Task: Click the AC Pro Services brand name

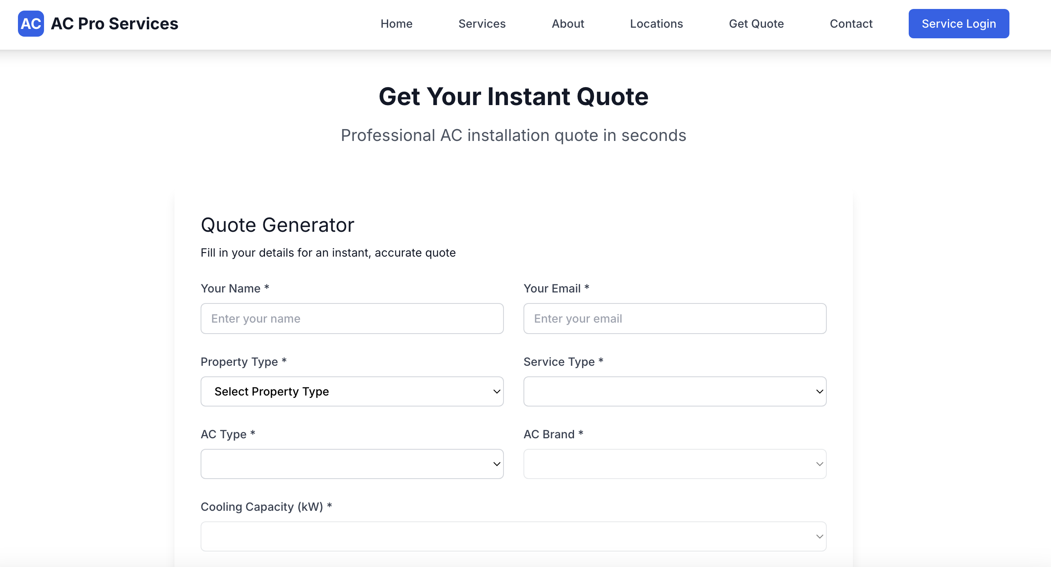Action: pyautogui.click(x=114, y=24)
